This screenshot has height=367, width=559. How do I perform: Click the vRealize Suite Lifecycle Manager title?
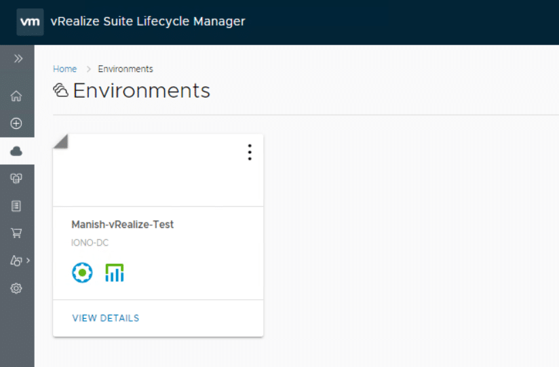pos(148,22)
